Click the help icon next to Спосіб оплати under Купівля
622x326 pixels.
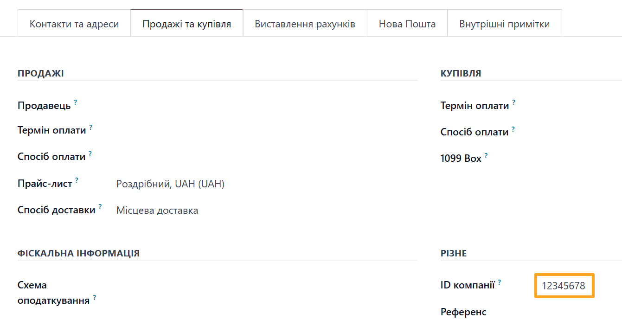click(x=513, y=128)
